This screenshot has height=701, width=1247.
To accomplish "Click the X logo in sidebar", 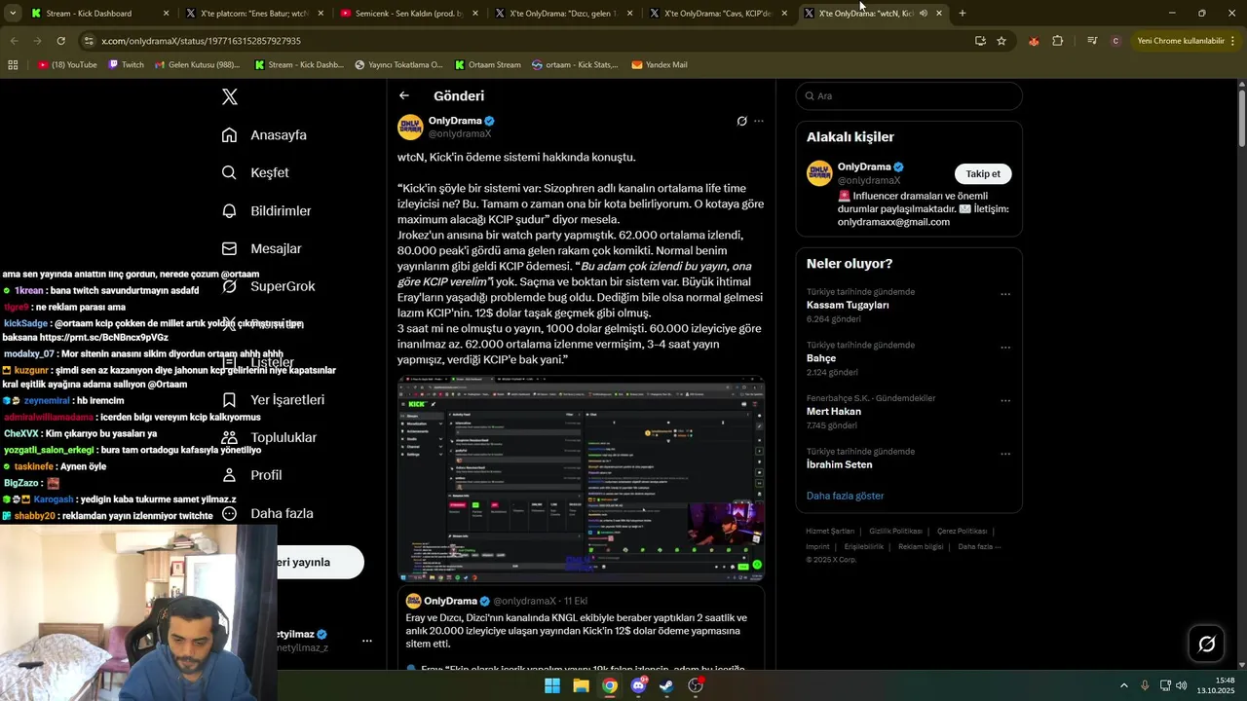I will tap(230, 96).
